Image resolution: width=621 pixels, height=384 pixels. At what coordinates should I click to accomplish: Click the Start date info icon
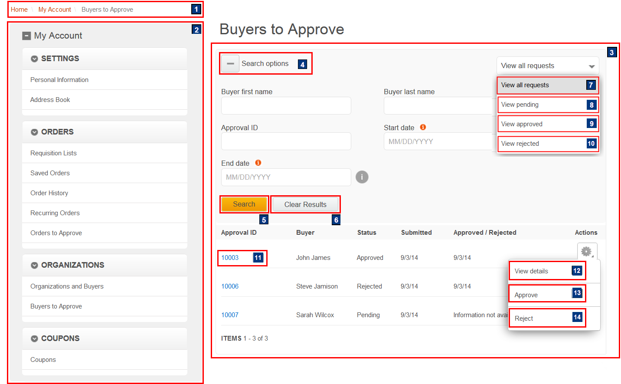point(422,127)
